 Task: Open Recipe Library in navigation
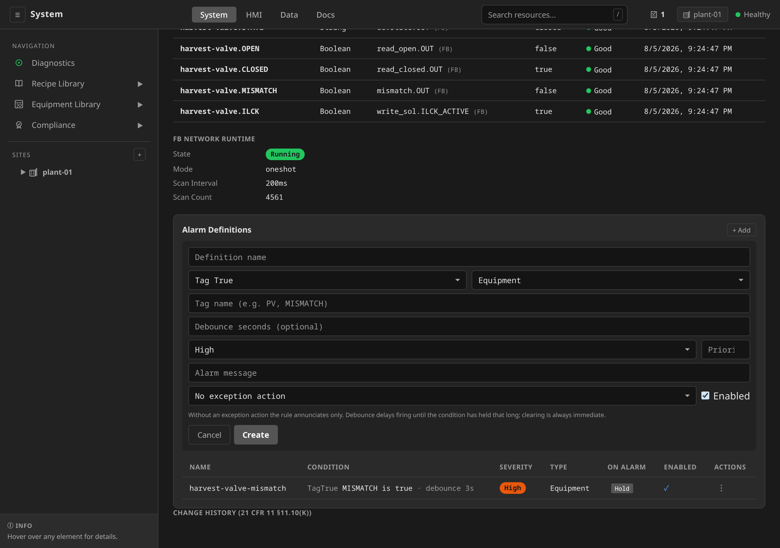click(x=79, y=83)
